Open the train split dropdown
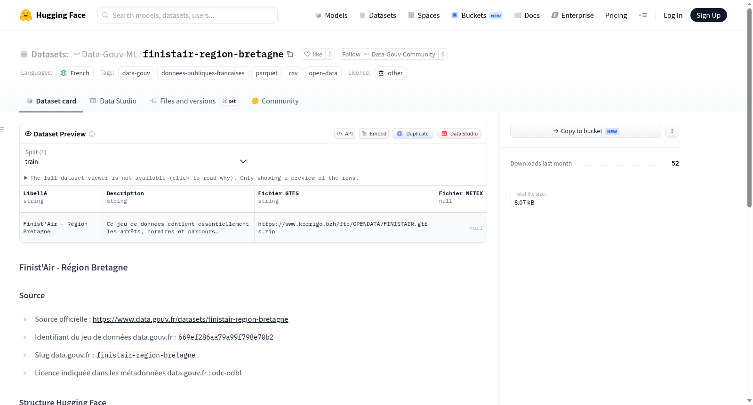Image resolution: width=753 pixels, height=405 pixels. (x=136, y=157)
